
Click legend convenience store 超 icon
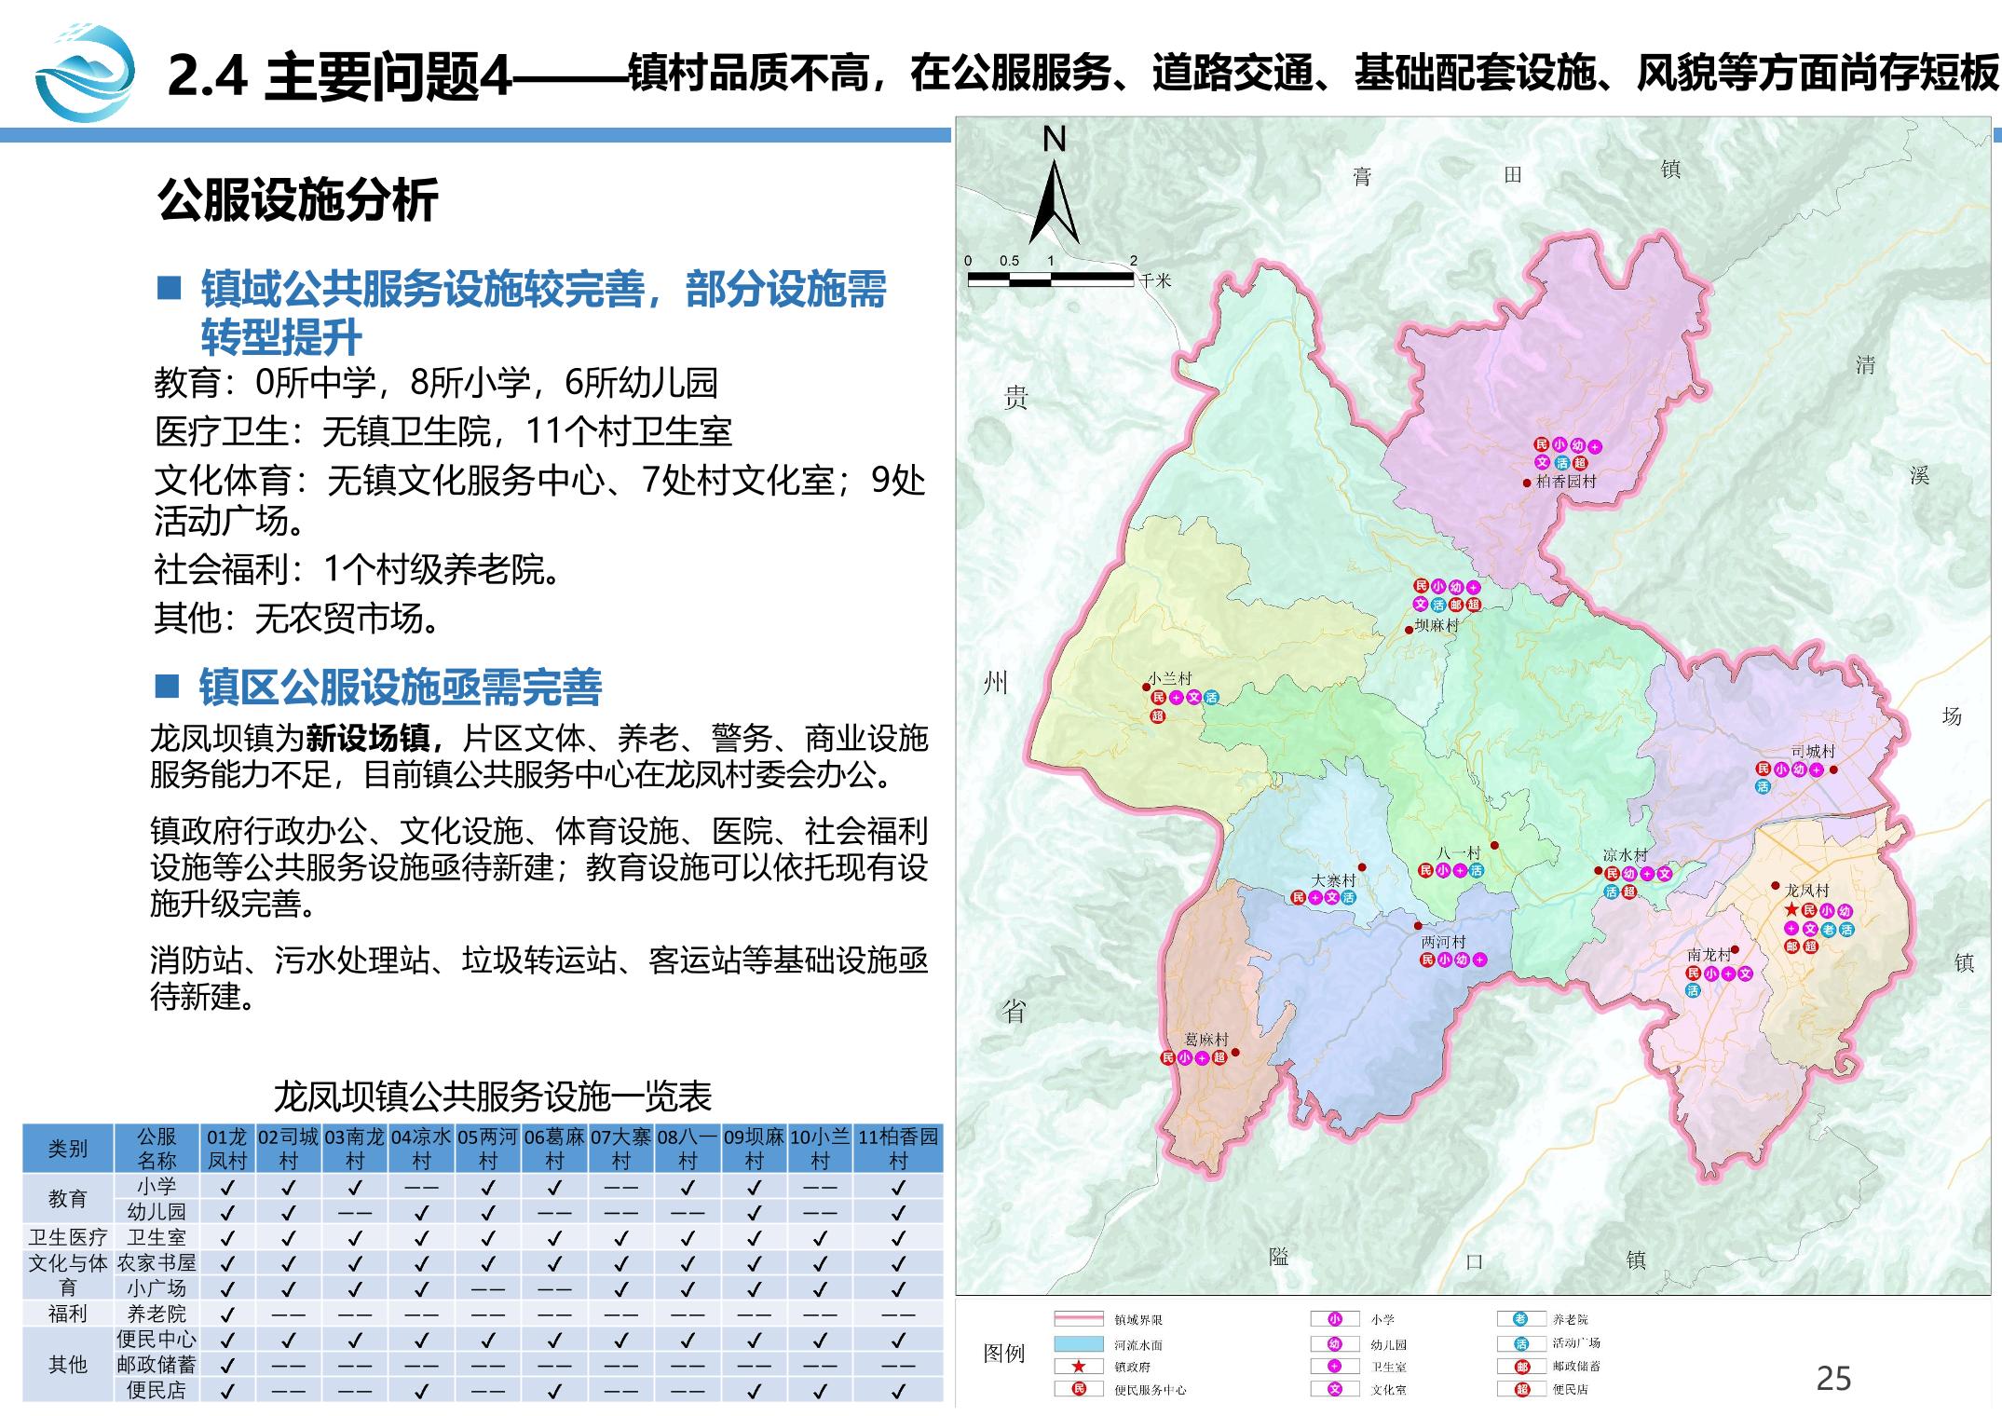(1520, 1390)
